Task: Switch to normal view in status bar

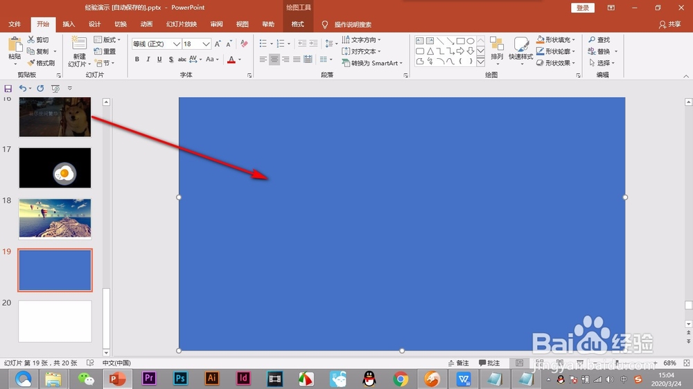Action: (519, 363)
